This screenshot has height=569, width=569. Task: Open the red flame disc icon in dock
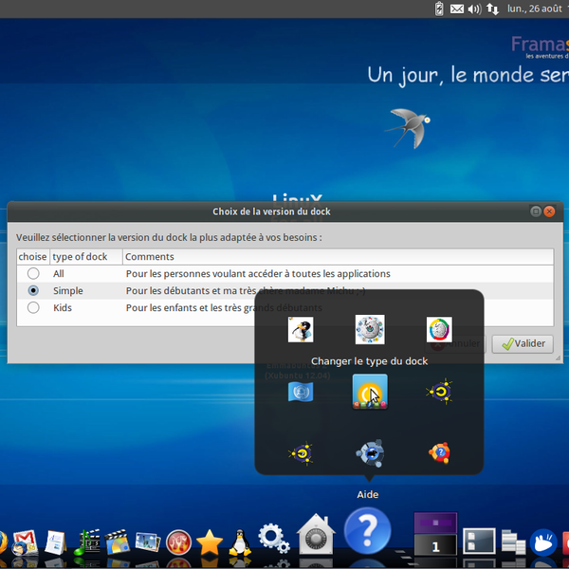[178, 542]
